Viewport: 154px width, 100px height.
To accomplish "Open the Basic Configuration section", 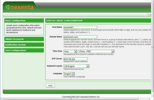I will point(24,20).
